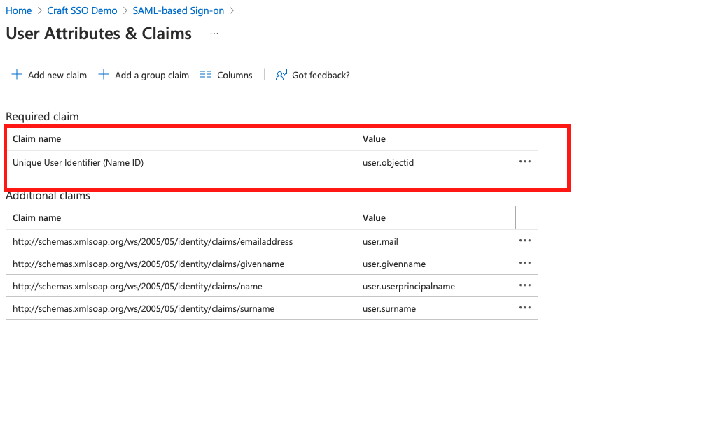Open the Columns icon in the toolbar
Image resolution: width=719 pixels, height=444 pixels.
click(x=206, y=74)
